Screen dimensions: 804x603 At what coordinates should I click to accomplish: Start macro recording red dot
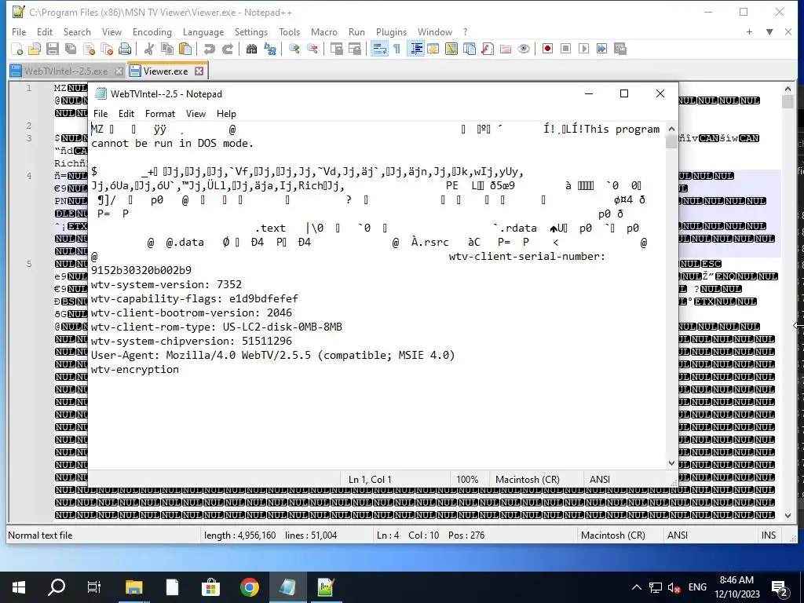(x=547, y=49)
